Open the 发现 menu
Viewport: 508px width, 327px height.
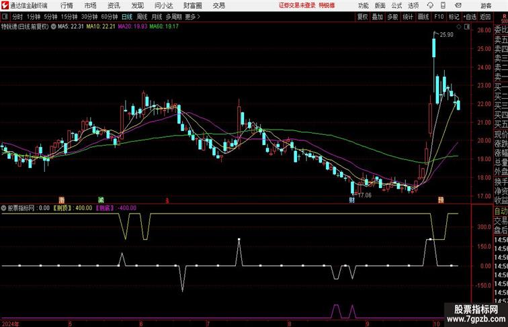click(x=138, y=5)
